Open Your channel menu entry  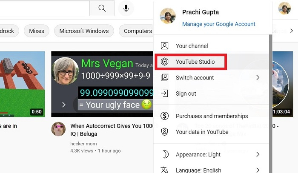click(211, 46)
